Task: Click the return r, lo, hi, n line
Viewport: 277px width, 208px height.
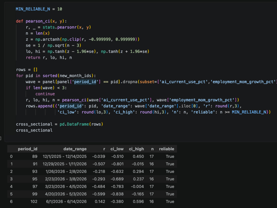Action: (x=49, y=57)
